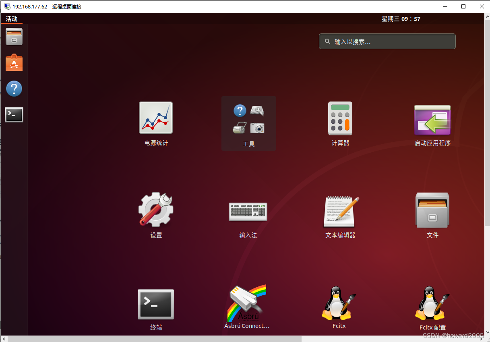This screenshot has width=490, height=342.
Task: Focus the 输入以搜索 search field
Action: click(x=387, y=41)
